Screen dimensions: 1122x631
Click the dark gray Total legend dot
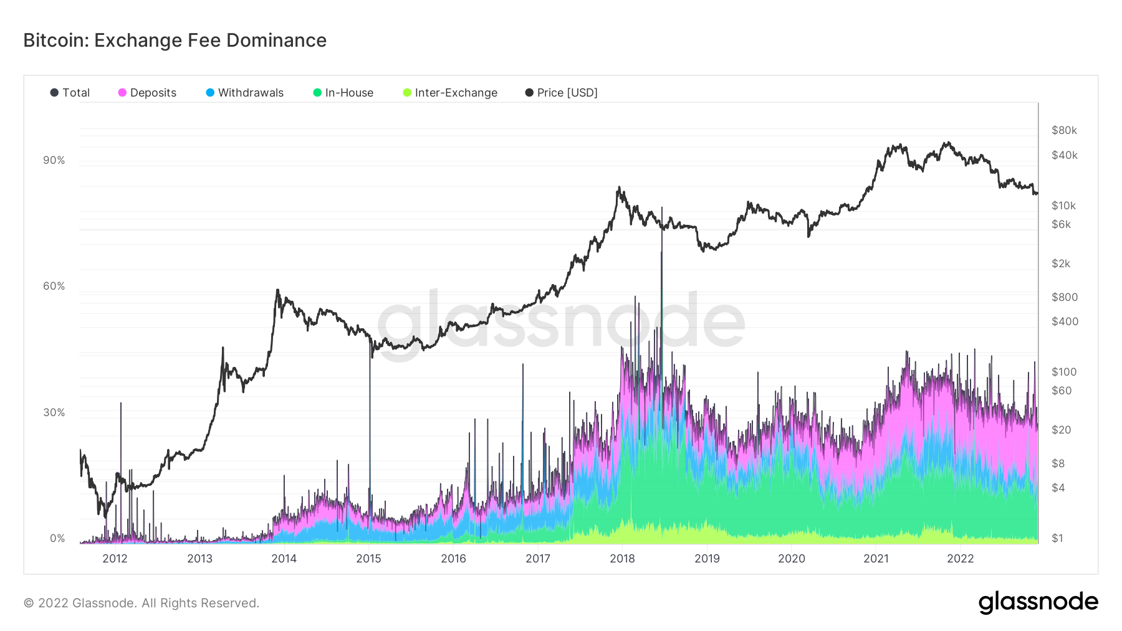tap(54, 93)
